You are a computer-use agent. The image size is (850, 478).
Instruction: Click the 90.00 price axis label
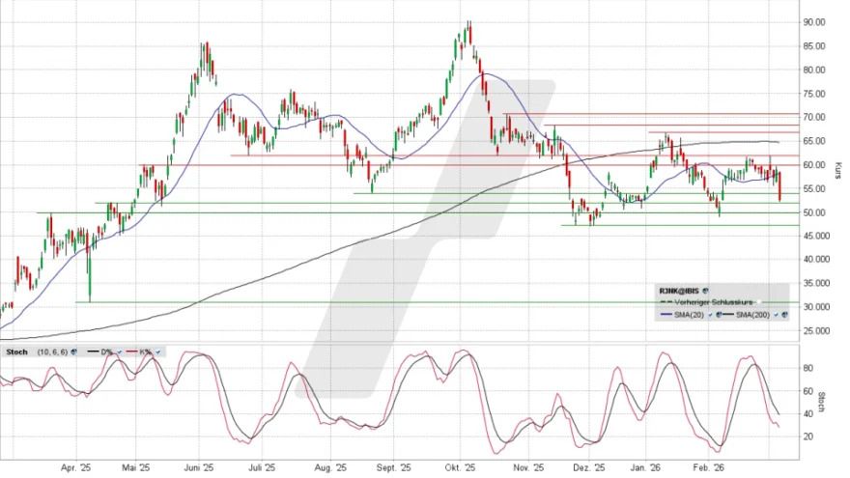point(813,22)
